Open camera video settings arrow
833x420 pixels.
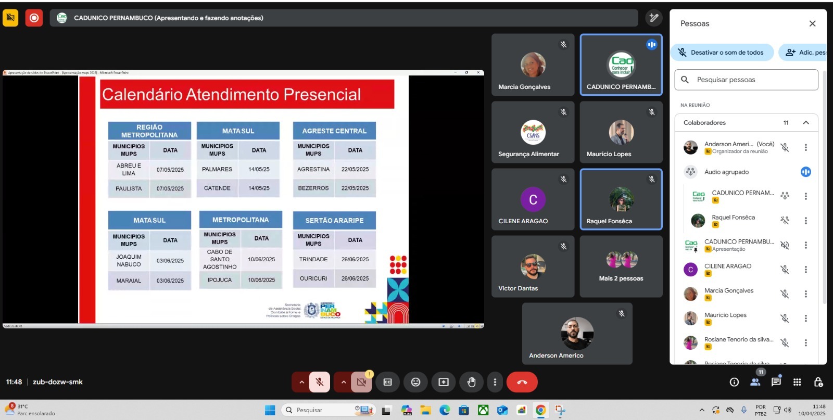[x=343, y=382]
